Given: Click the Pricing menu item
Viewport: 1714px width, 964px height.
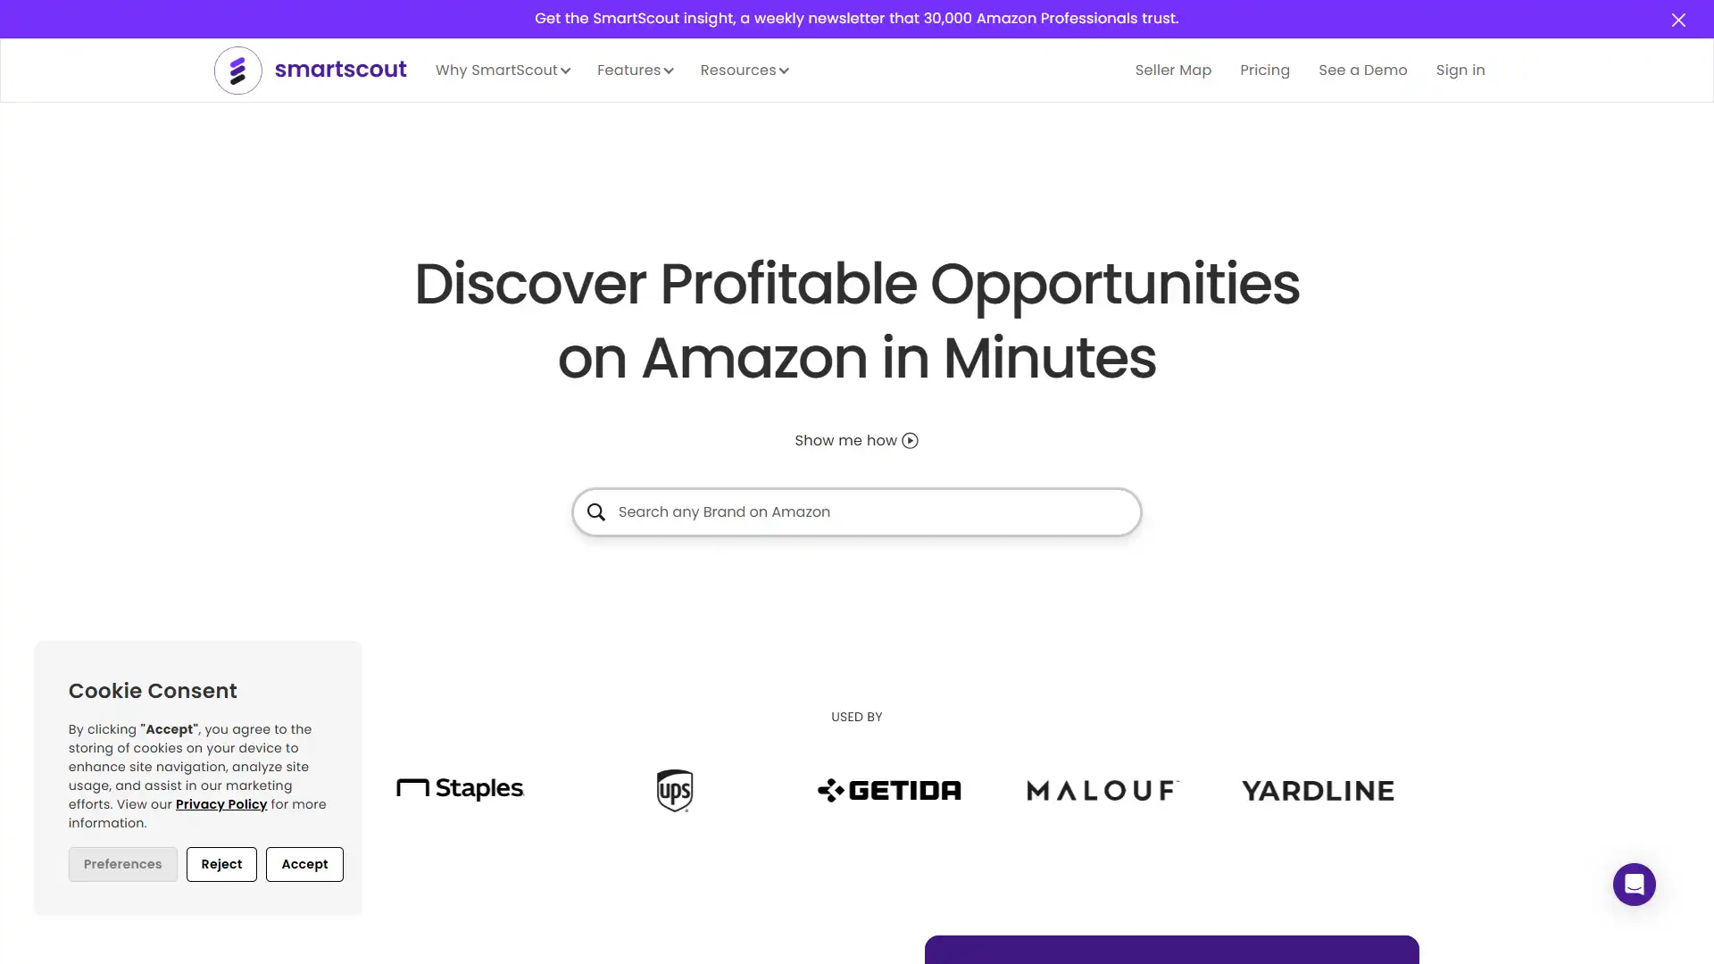Looking at the screenshot, I should [x=1266, y=70].
